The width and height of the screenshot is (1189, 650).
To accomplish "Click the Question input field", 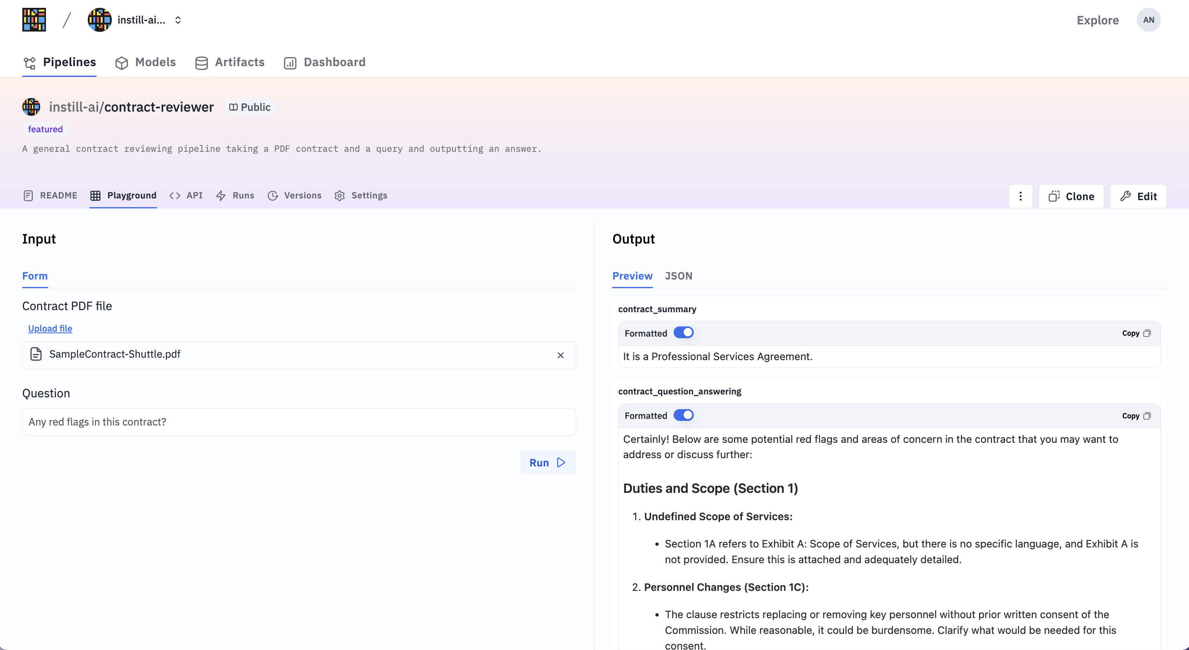I will [x=298, y=422].
